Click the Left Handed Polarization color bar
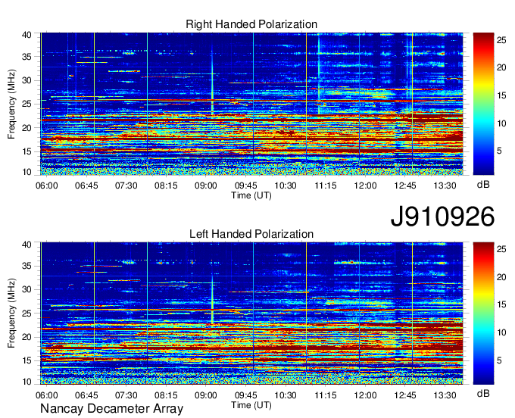Viewport: 515px width, 418px height. pos(483,313)
